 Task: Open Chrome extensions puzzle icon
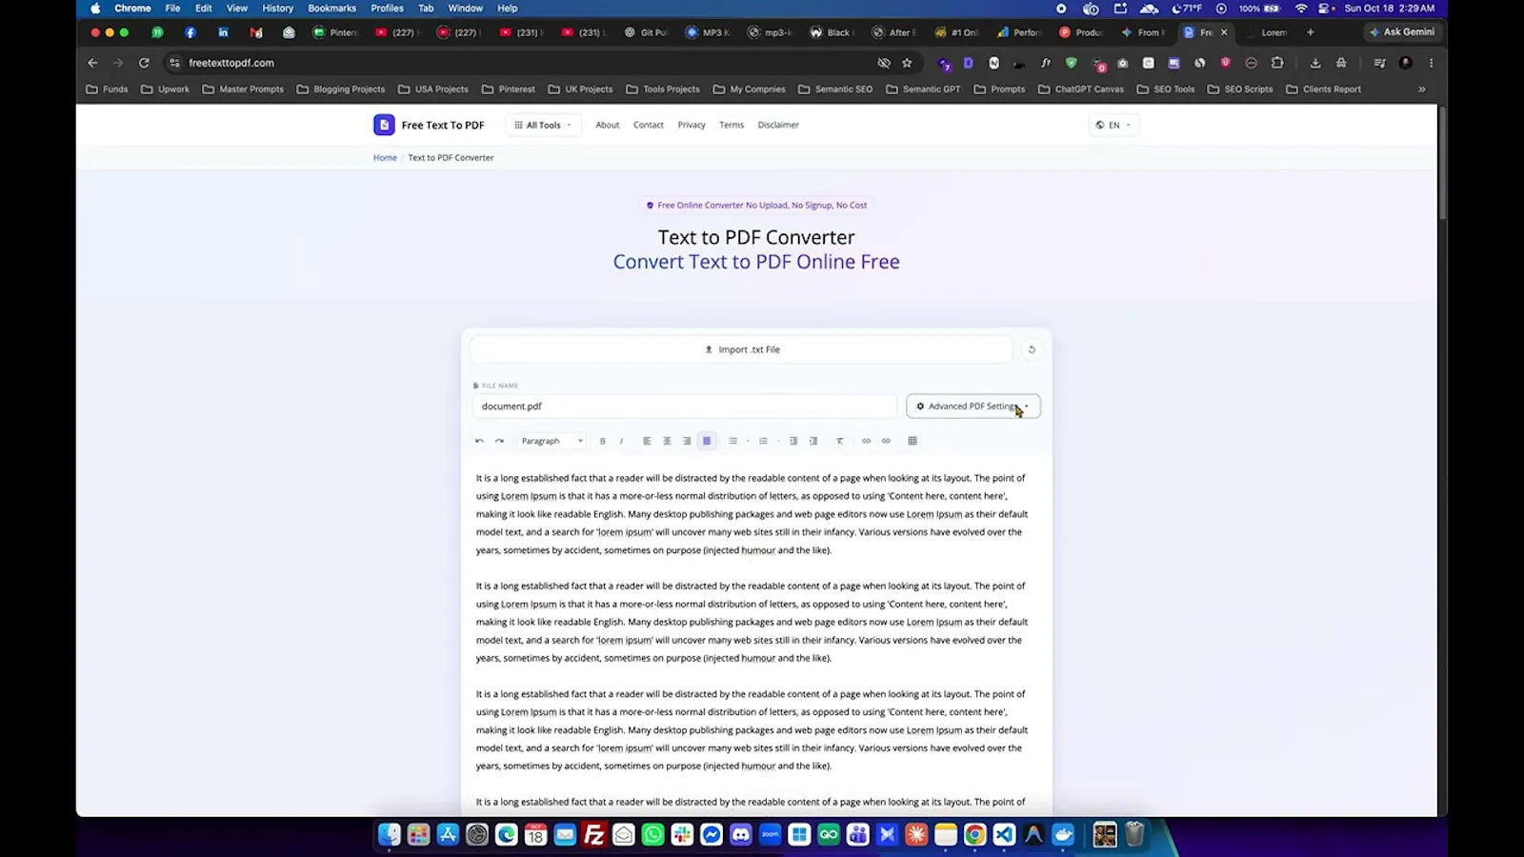click(x=1277, y=63)
